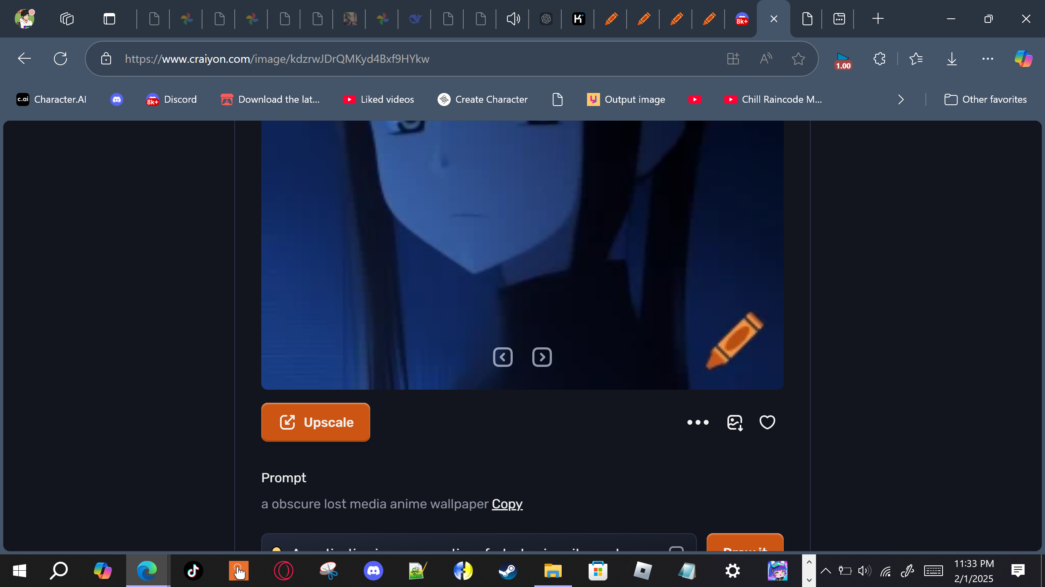Switch to the tab playing audio
This screenshot has width=1045, height=587.
513,19
